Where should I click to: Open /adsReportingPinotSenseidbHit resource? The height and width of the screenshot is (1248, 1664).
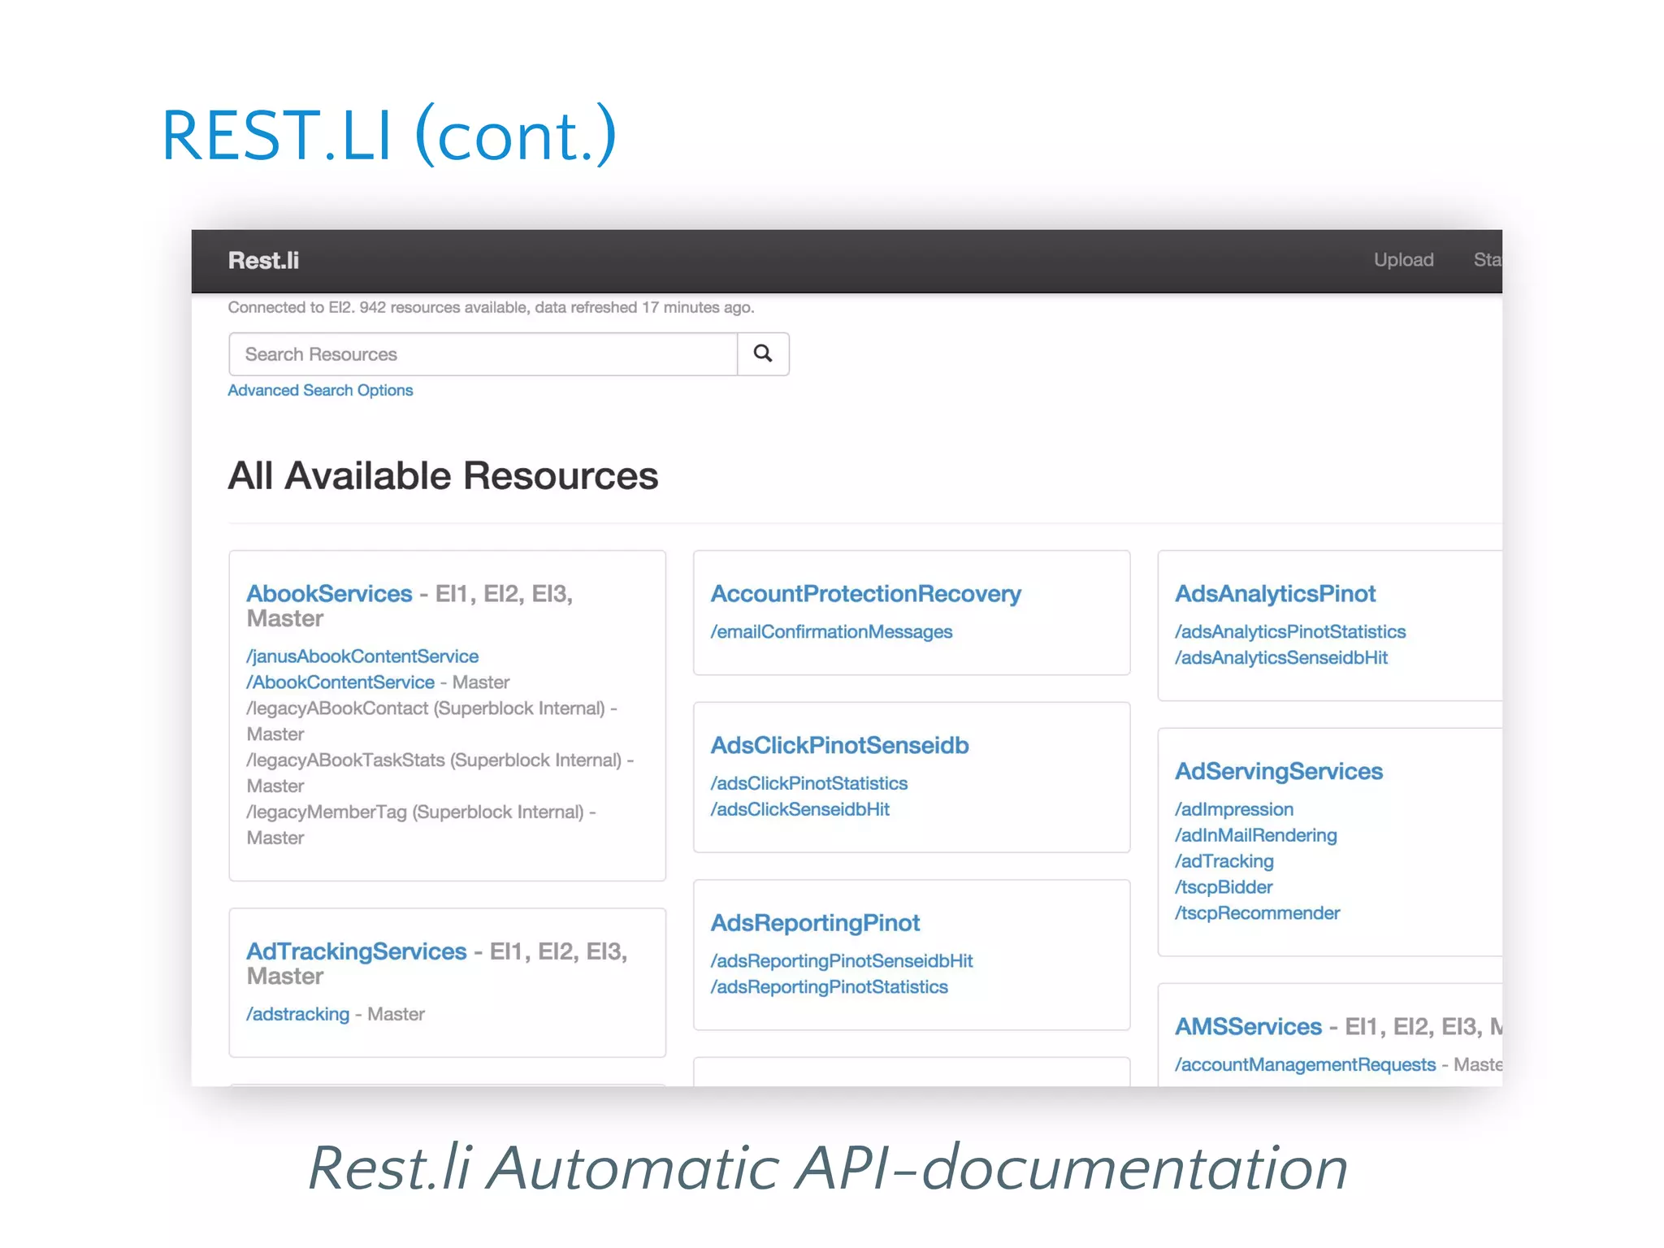[x=842, y=960]
